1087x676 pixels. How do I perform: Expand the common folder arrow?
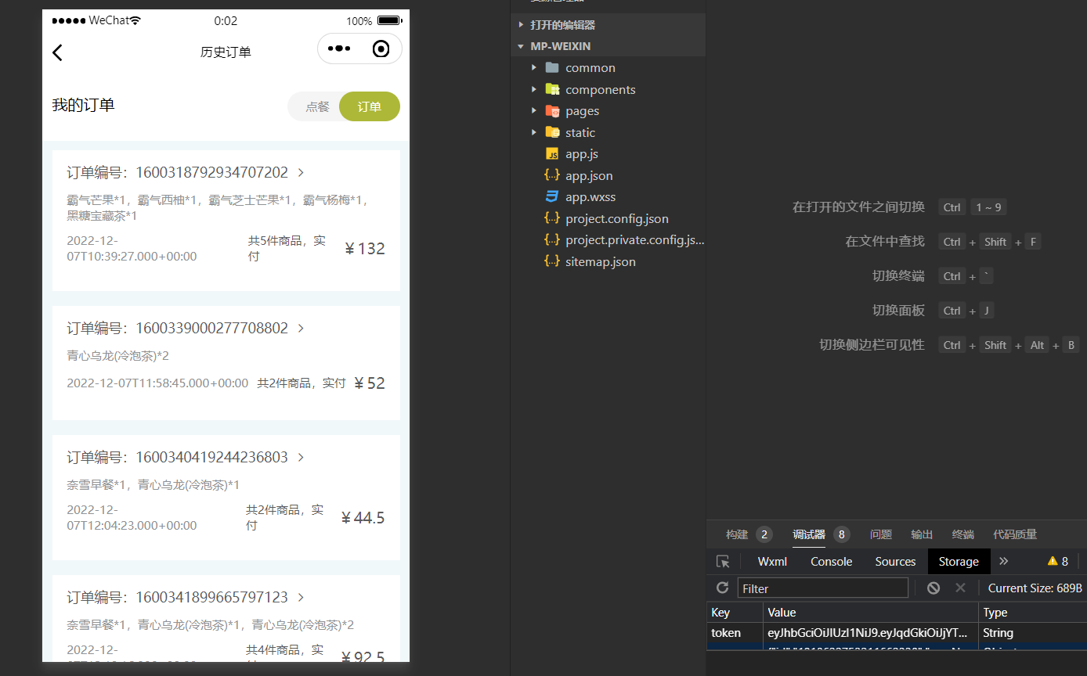click(534, 67)
